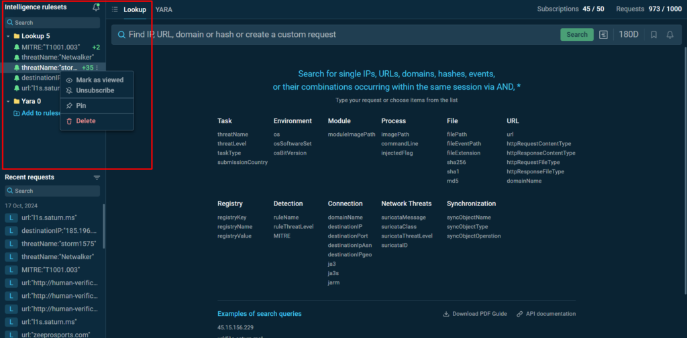Click the filter icon in Recent requests
Image resolution: width=687 pixels, height=338 pixels.
(97, 177)
